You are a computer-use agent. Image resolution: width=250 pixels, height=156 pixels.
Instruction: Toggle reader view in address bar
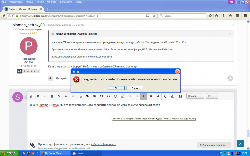(x=148, y=16)
